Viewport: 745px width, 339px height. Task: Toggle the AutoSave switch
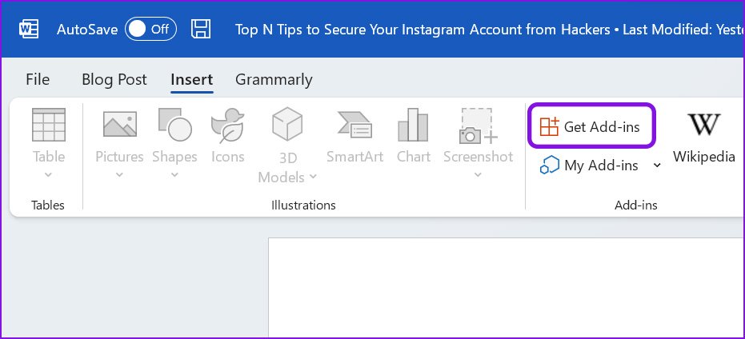[x=150, y=30]
